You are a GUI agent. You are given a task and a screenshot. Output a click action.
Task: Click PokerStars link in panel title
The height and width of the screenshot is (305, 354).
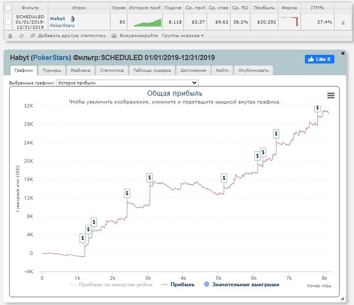tap(51, 58)
